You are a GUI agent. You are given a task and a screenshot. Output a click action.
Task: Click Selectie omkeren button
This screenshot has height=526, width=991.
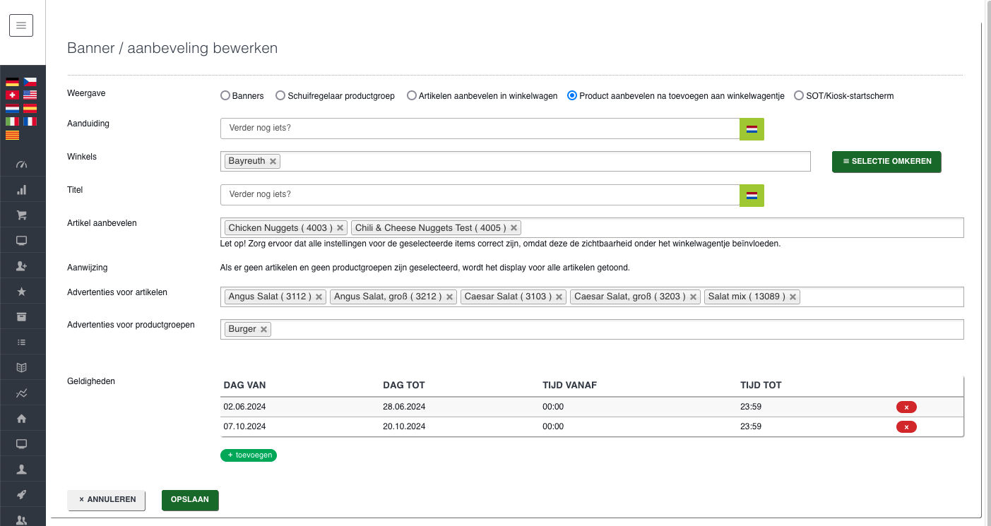click(x=886, y=161)
